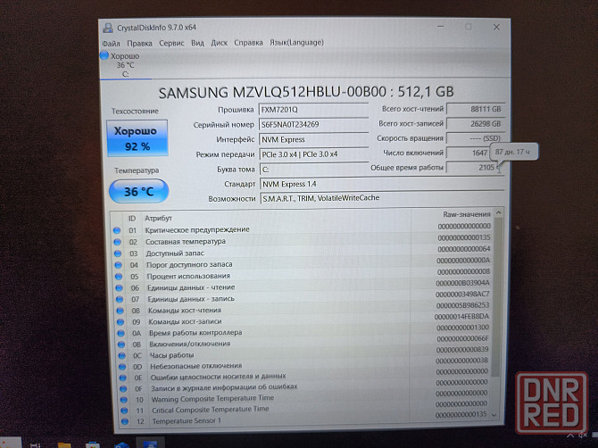Click the blue status dot for Процент использования
The width and height of the screenshot is (598, 448).
tap(119, 277)
